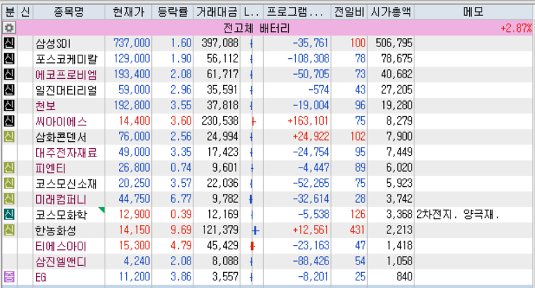
Task: Click the green 신 badge for 피엔티
Action: (9, 168)
